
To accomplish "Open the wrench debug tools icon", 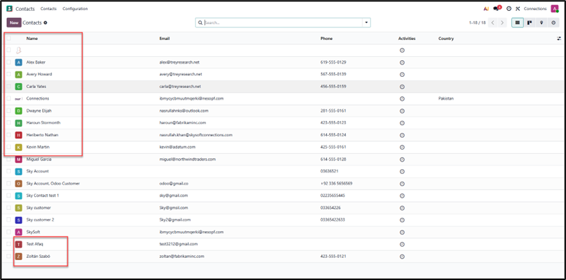I will [518, 9].
